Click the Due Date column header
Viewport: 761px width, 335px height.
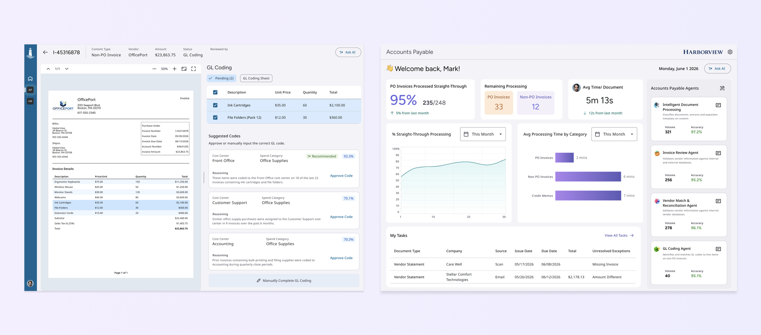(549, 251)
